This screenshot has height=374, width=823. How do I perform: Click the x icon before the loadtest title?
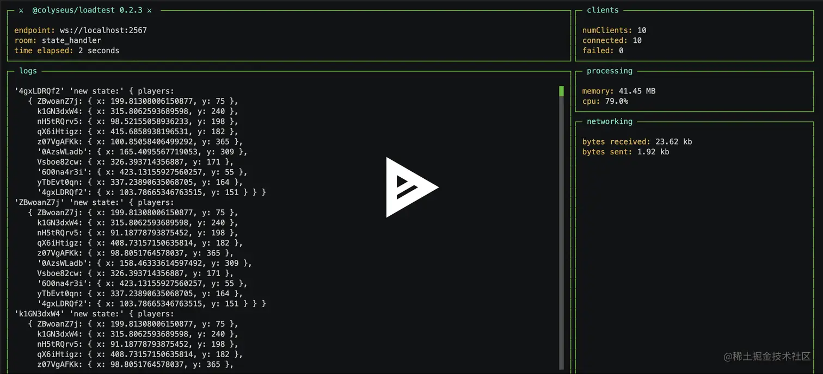20,9
